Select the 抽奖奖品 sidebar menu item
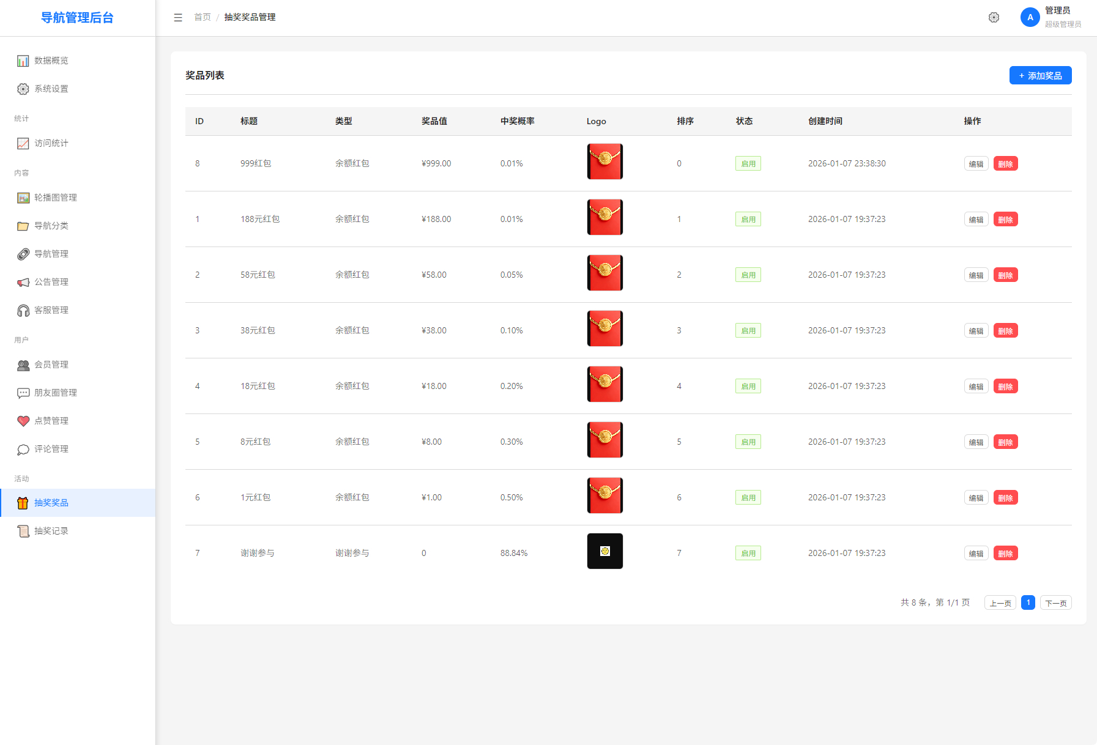The image size is (1097, 745). (x=52, y=503)
